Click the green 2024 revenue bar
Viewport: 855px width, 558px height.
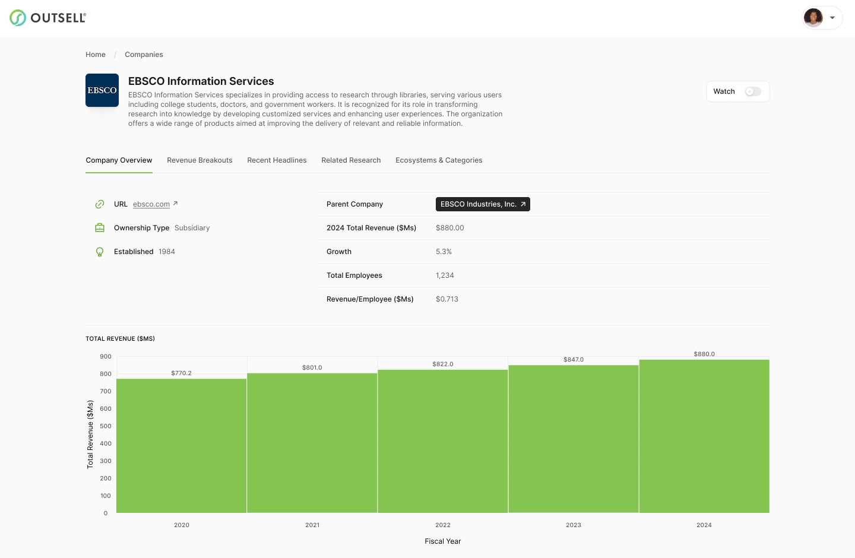point(704,436)
